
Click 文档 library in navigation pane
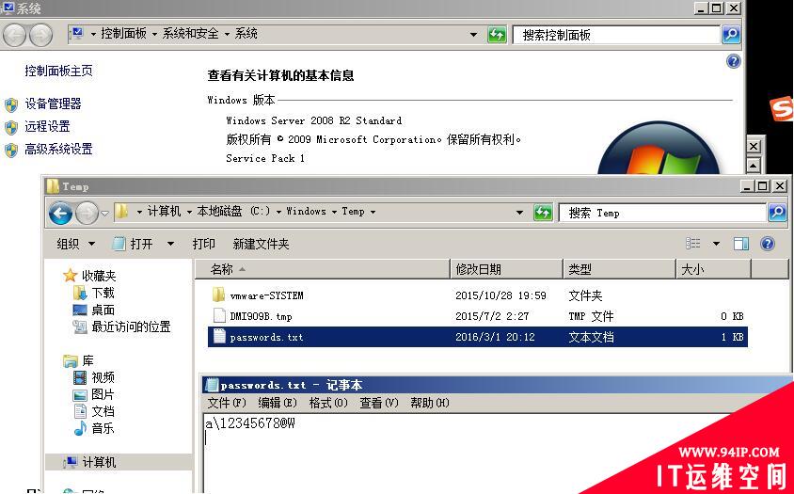click(x=103, y=411)
